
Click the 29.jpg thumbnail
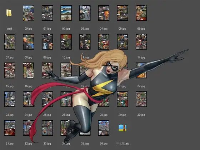pos(122,99)
